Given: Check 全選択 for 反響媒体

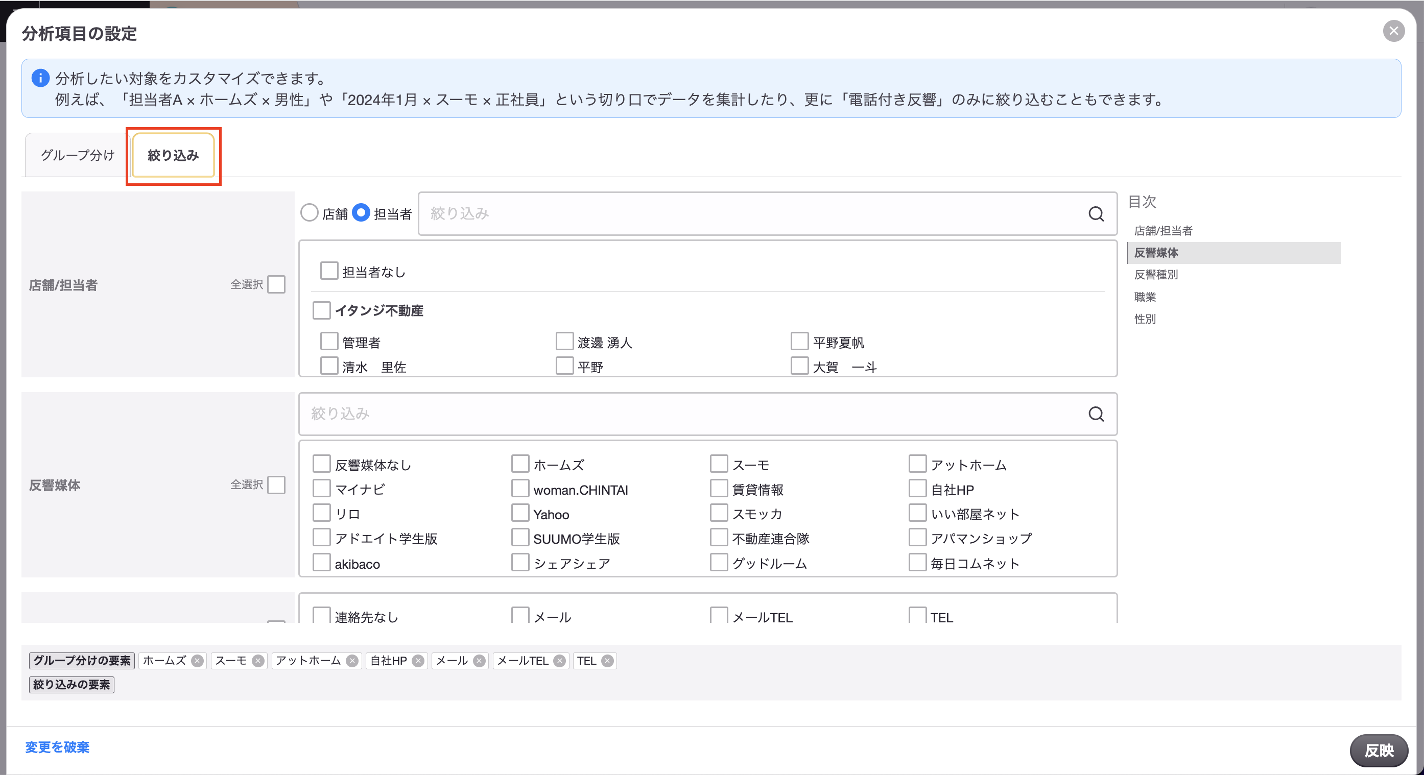Looking at the screenshot, I should click(276, 485).
